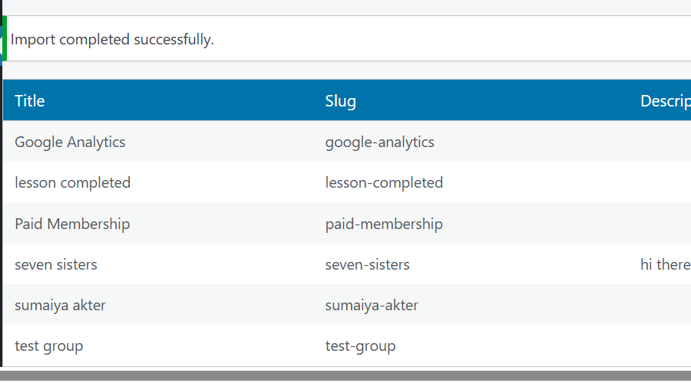Click the Description column header
The height and width of the screenshot is (383, 691).
point(666,101)
